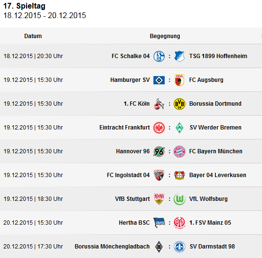Click the Hannover 96 logo

(159, 151)
